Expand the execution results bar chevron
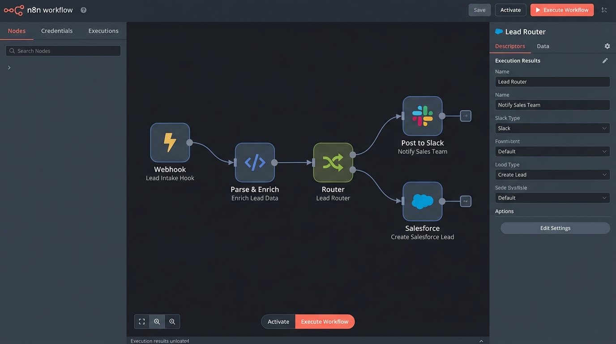The width and height of the screenshot is (616, 344). coord(481,341)
